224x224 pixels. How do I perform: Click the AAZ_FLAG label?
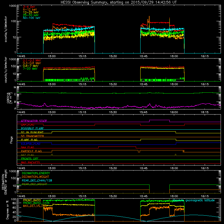point(27,155)
